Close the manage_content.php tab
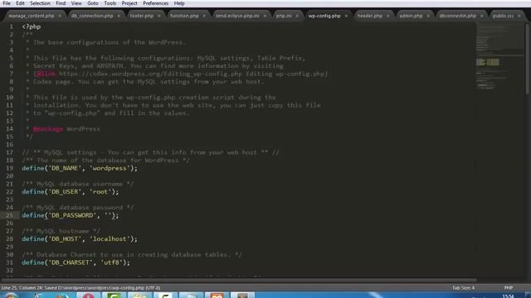531x298 pixels. click(x=60, y=16)
